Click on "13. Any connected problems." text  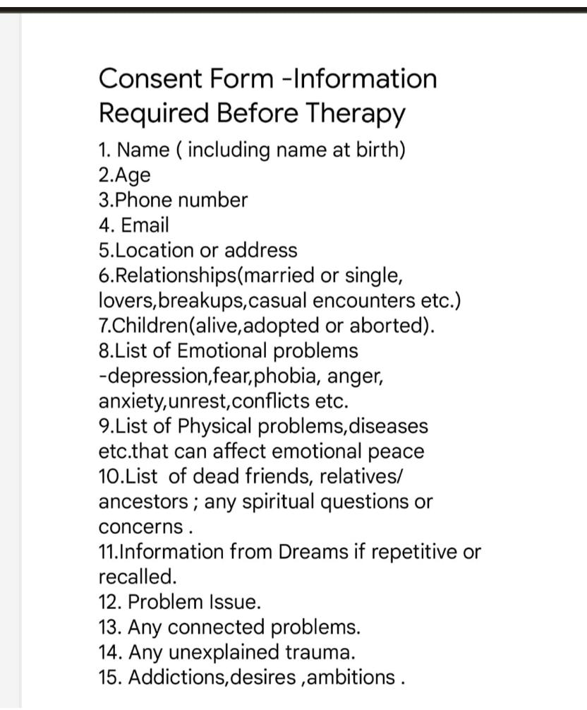tap(229, 627)
